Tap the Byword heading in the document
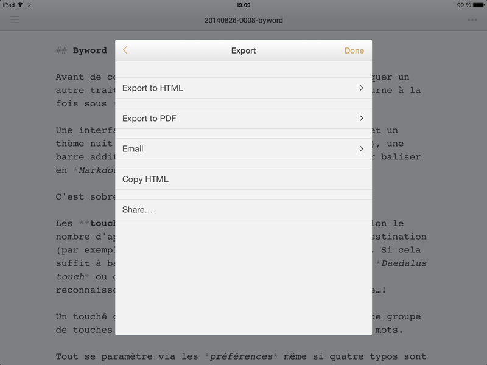 coord(89,50)
